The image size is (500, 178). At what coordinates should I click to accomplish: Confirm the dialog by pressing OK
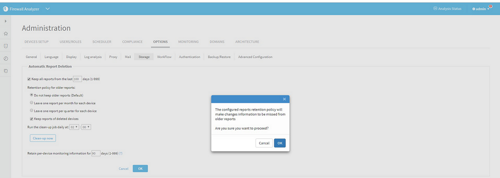tap(279, 143)
